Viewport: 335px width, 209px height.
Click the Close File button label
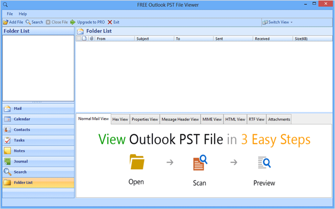tap(60, 22)
